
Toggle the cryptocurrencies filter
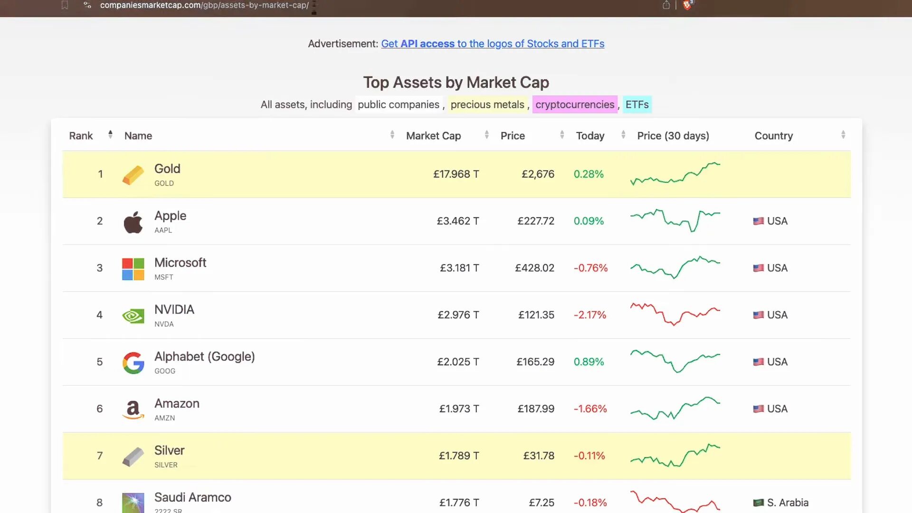point(575,104)
